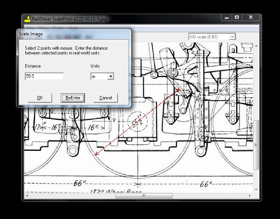Click the horizontal scrollbar thumb
Screen dimensions: 280x219
(x=144, y=195)
